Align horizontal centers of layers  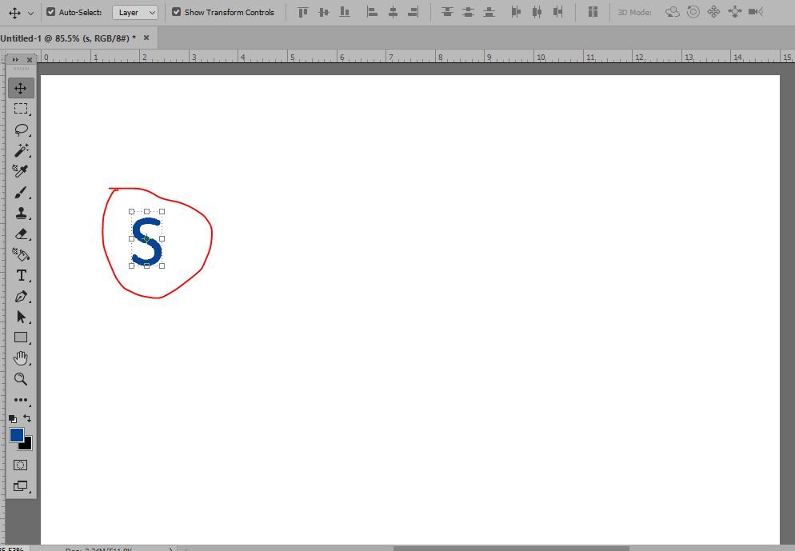click(x=393, y=12)
